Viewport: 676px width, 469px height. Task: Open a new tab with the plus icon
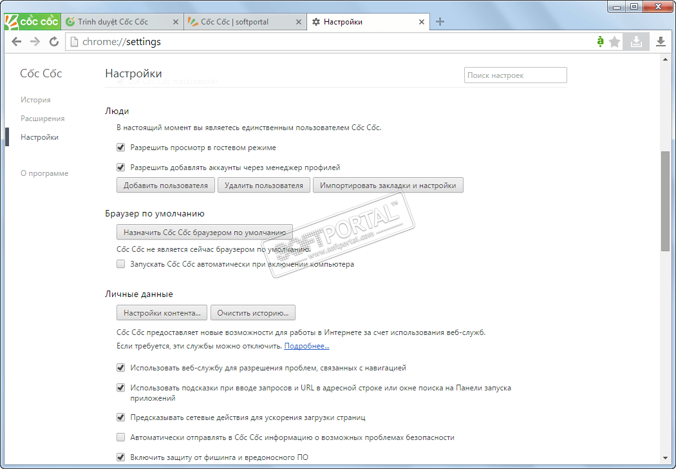440,21
